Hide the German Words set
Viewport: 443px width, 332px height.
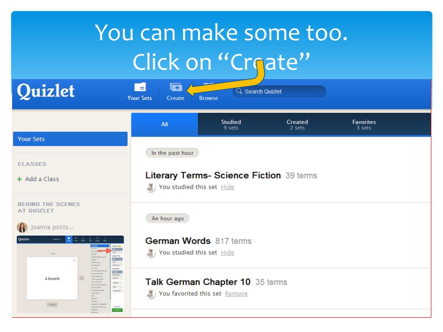click(x=228, y=252)
